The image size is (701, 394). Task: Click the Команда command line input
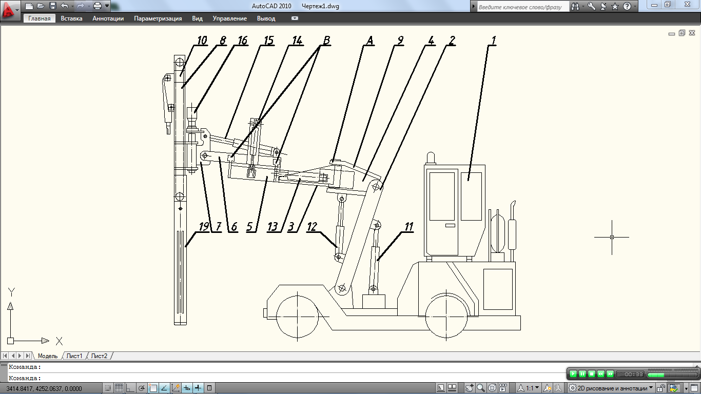[350, 378]
